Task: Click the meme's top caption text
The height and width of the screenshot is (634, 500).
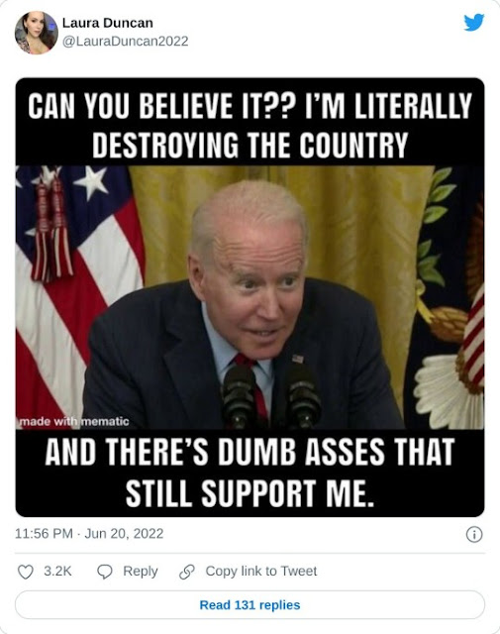Action: click(250, 126)
